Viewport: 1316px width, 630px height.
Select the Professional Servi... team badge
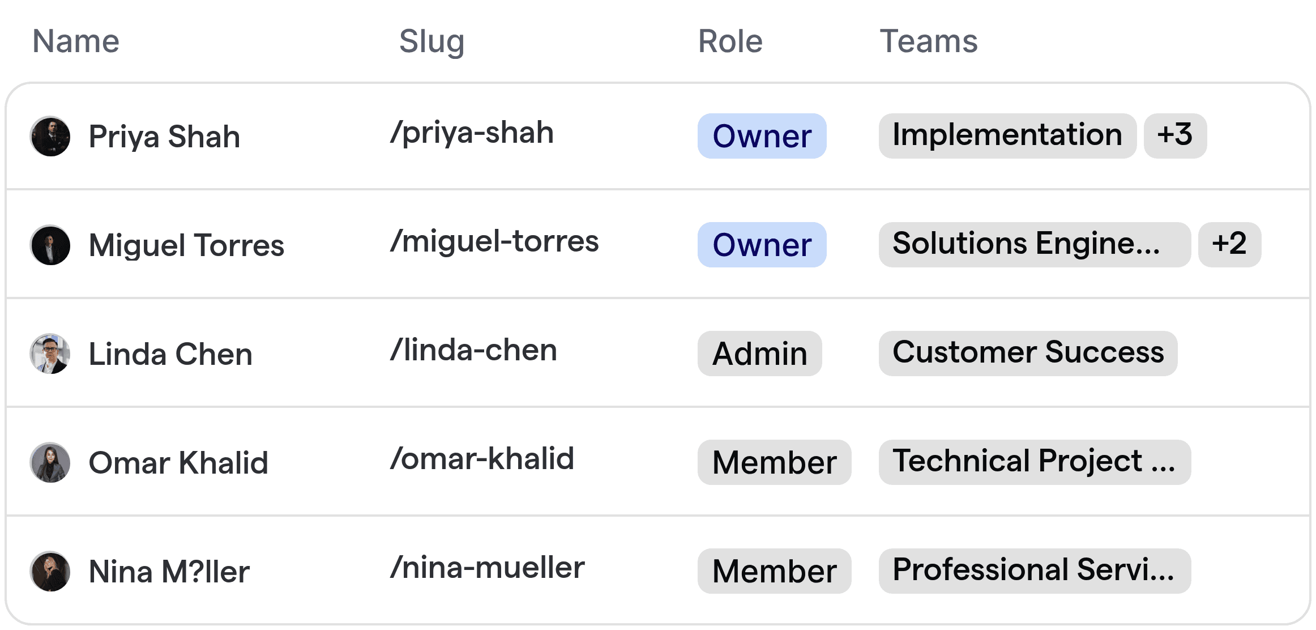click(1034, 571)
